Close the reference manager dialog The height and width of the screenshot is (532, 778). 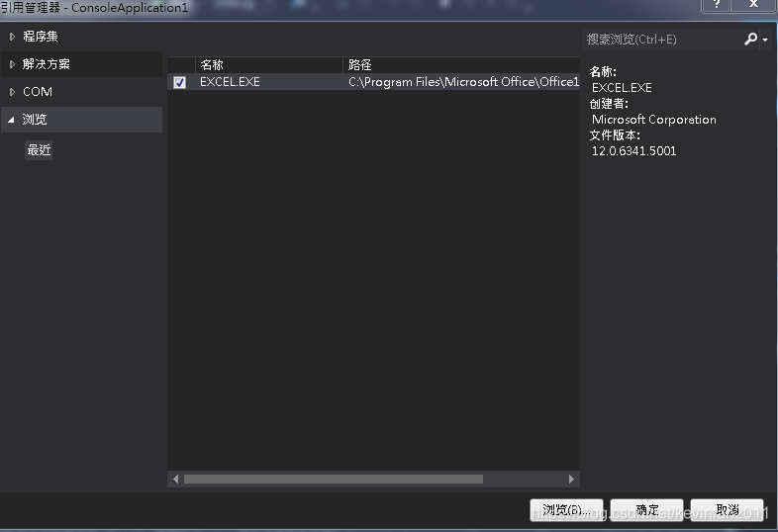tap(753, 5)
